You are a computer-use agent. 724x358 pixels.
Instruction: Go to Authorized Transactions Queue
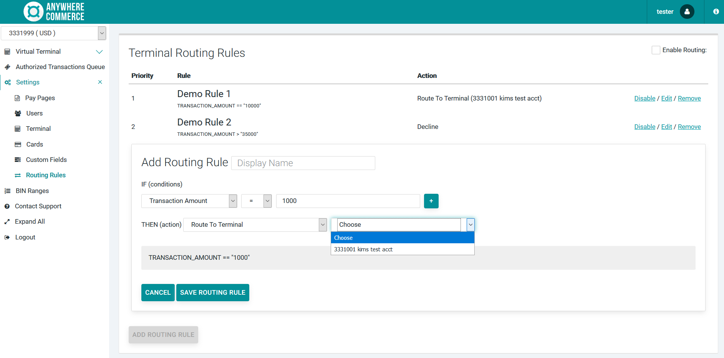[x=60, y=67]
